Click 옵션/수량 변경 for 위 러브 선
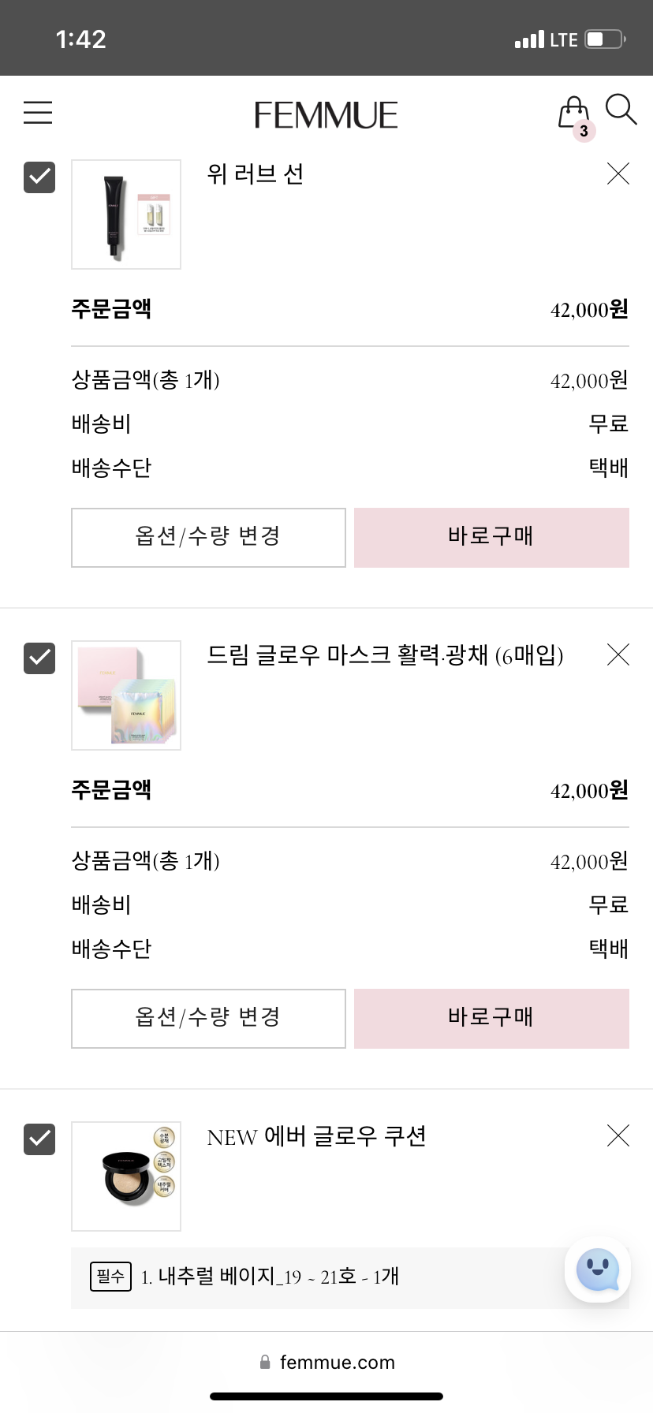Image resolution: width=653 pixels, height=1413 pixels. pyautogui.click(x=208, y=538)
